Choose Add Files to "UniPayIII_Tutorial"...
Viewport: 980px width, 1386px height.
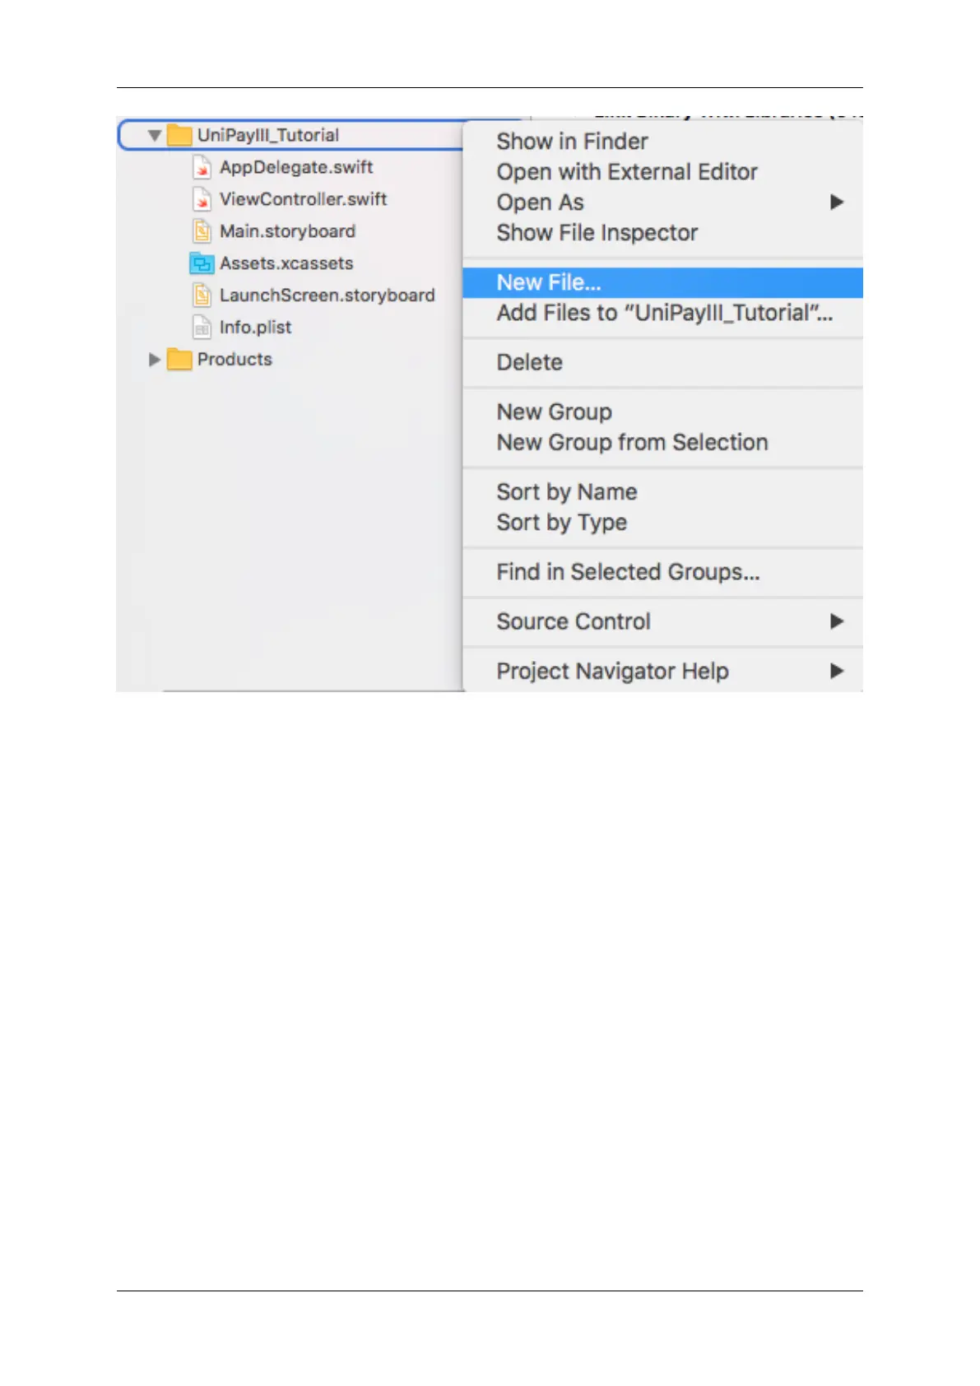[664, 313]
